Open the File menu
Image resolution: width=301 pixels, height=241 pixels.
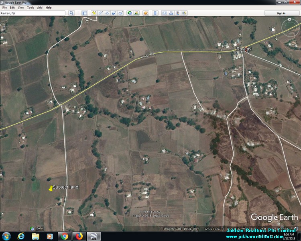click(4, 8)
